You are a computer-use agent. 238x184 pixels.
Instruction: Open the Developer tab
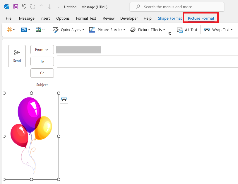point(129,18)
